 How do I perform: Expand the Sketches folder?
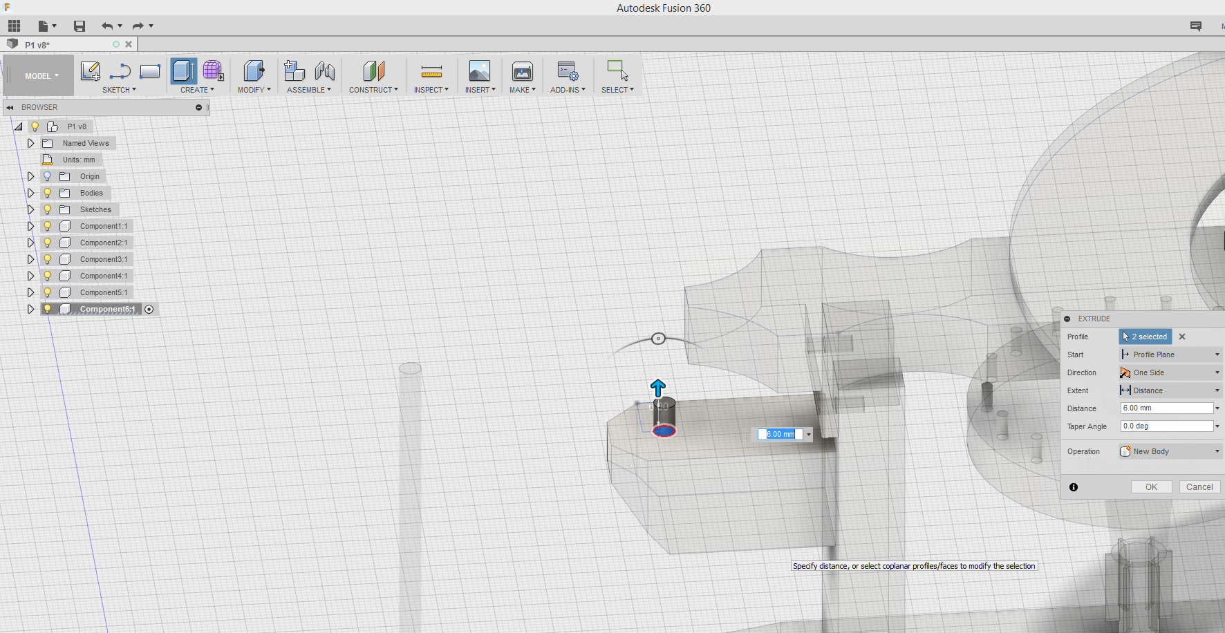point(30,209)
